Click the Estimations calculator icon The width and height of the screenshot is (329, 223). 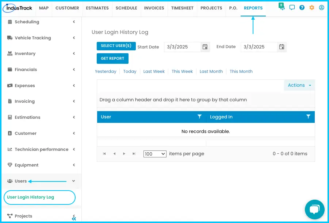click(10, 117)
